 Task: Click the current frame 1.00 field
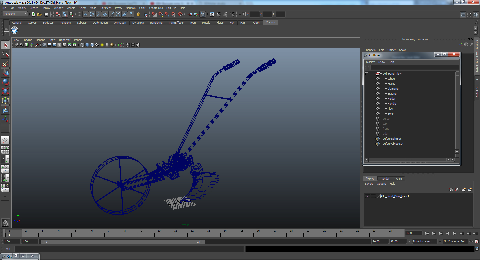click(414, 233)
